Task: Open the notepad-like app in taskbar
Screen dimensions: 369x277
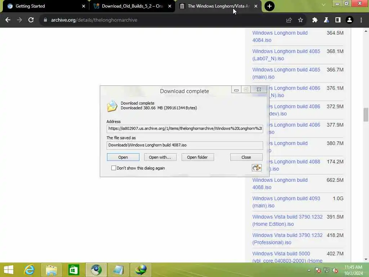Action: 118,270
